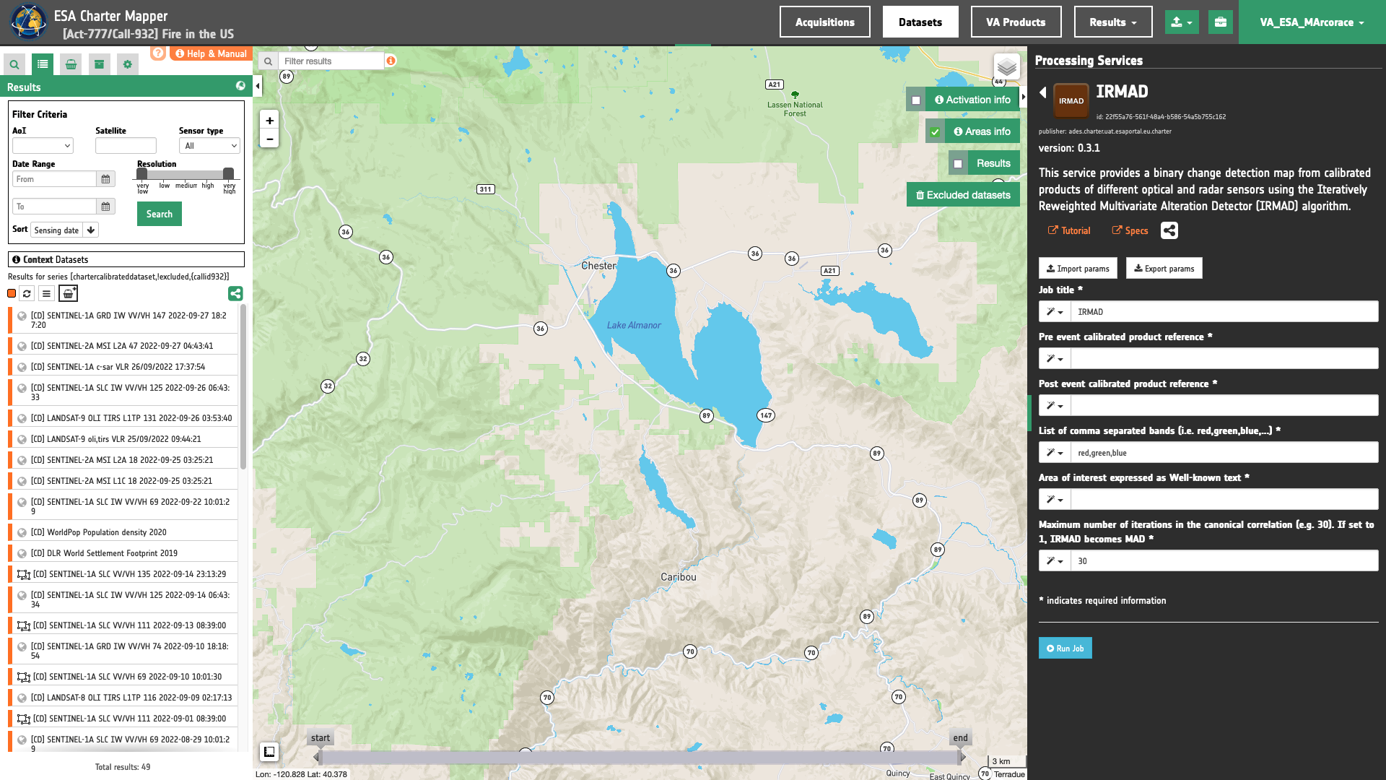Image resolution: width=1386 pixels, height=780 pixels.
Task: Open the Help & Manual link
Action: (212, 53)
